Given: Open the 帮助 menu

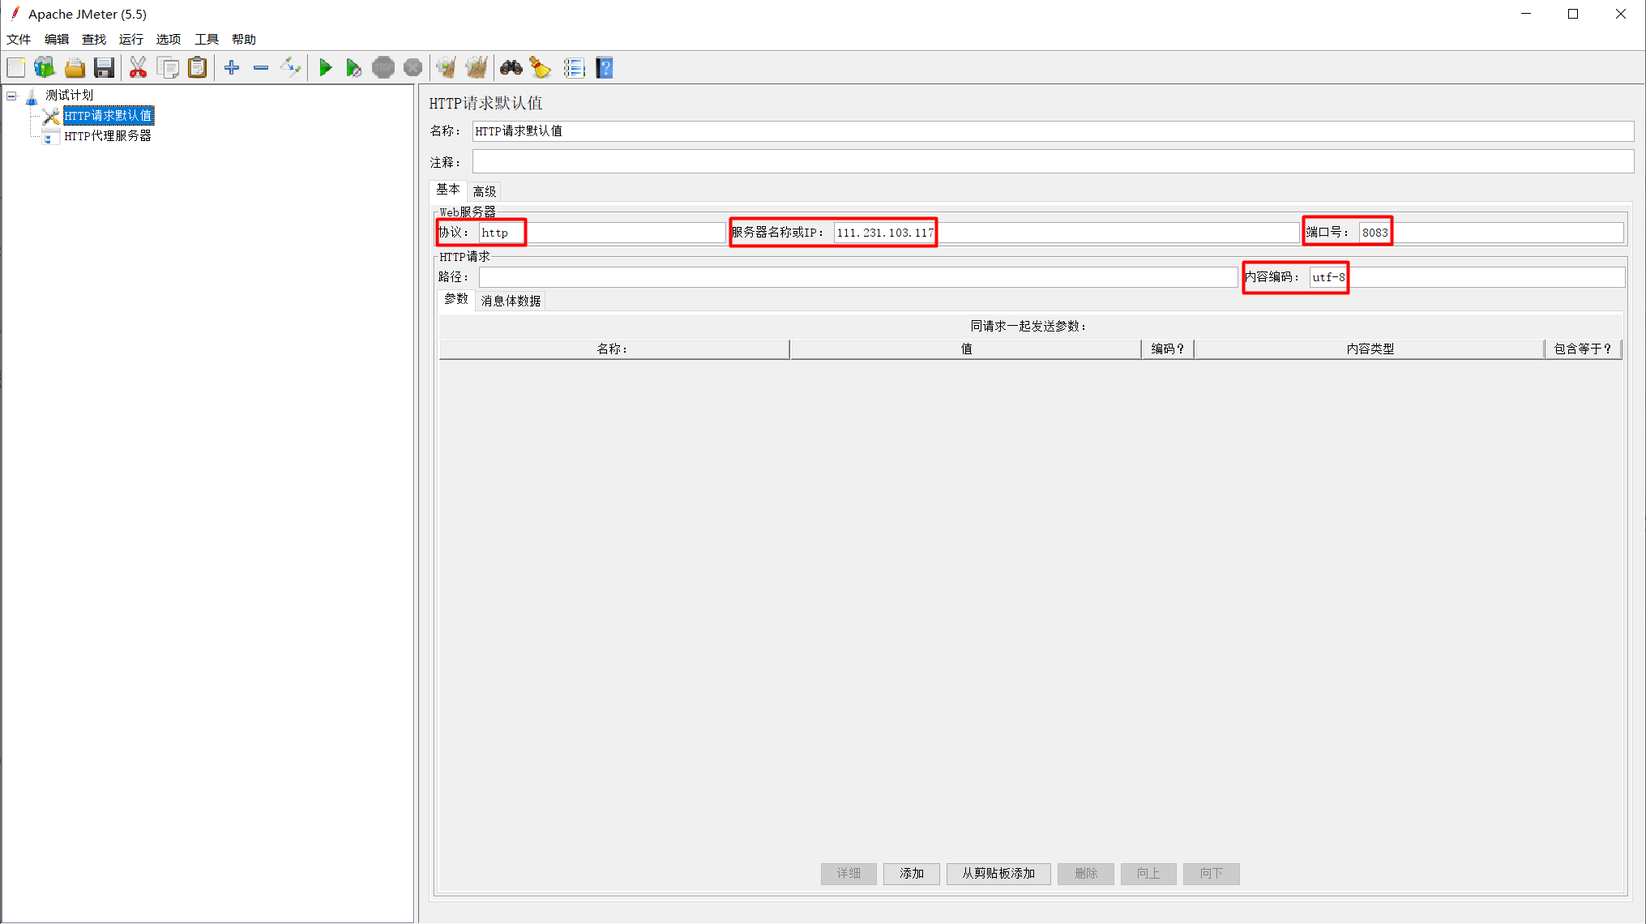Looking at the screenshot, I should point(244,40).
